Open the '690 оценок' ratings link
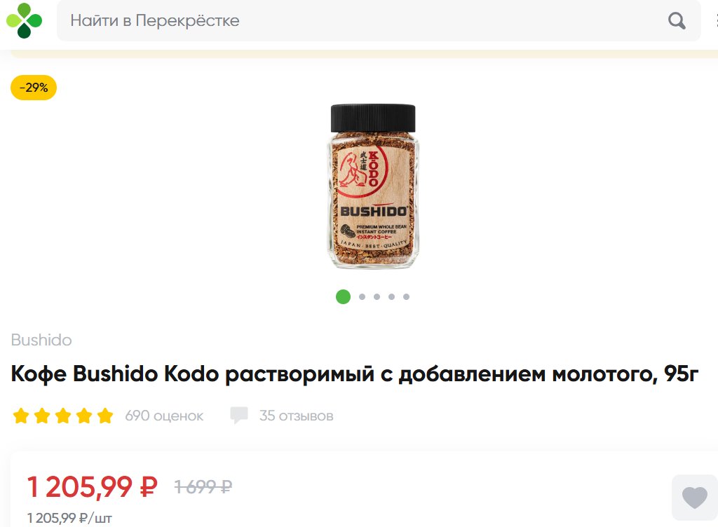 [x=164, y=416]
